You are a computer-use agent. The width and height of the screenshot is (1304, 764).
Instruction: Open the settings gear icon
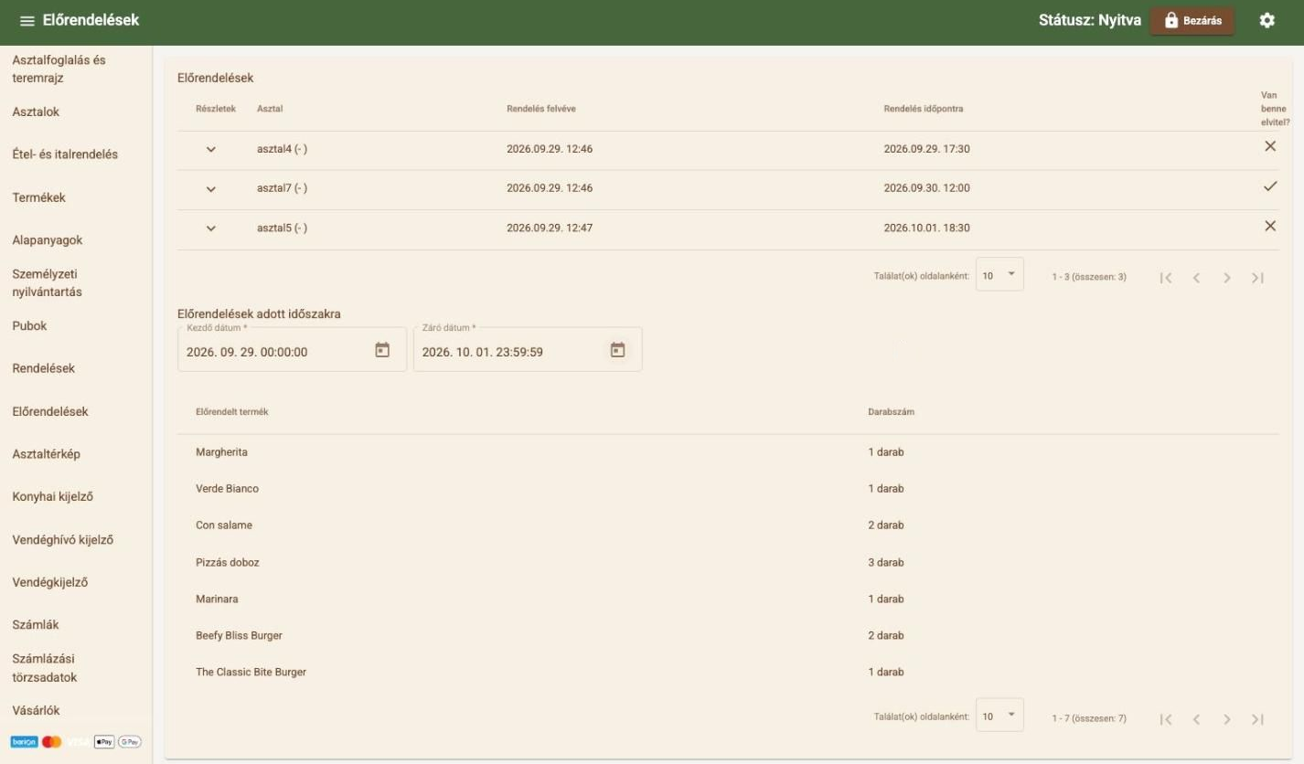click(1267, 20)
